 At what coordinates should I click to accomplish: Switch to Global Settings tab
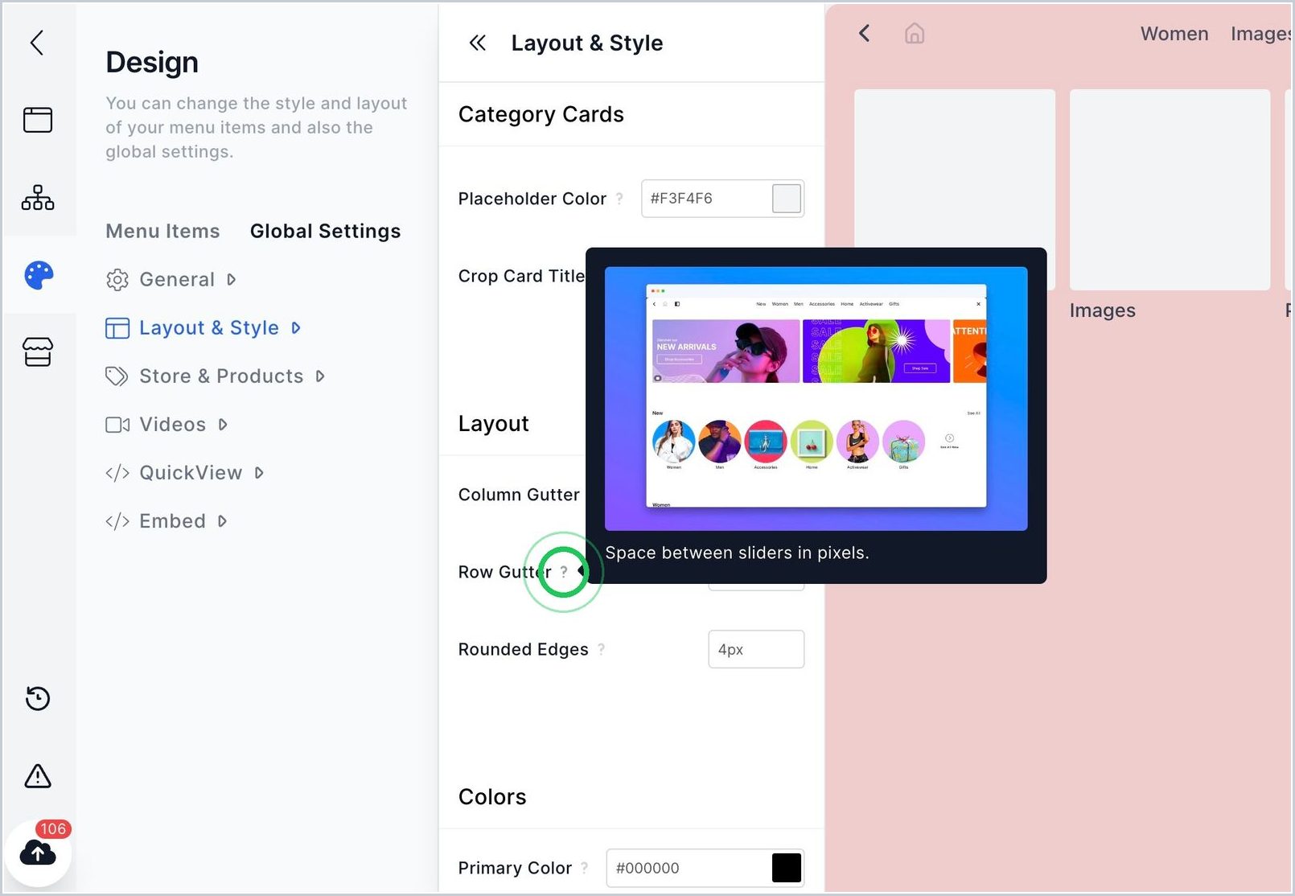(326, 231)
